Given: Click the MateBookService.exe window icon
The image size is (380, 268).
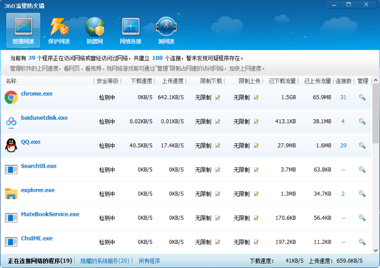Looking at the screenshot, I should click(x=11, y=218).
